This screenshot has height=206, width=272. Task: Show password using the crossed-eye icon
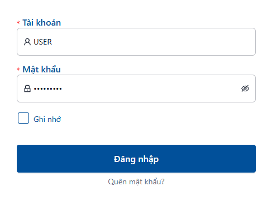[245, 89]
